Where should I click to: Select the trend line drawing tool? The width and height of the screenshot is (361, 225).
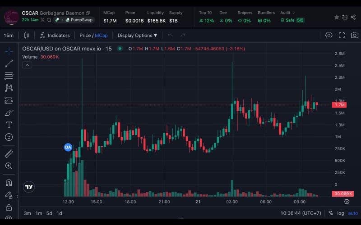tap(9, 63)
